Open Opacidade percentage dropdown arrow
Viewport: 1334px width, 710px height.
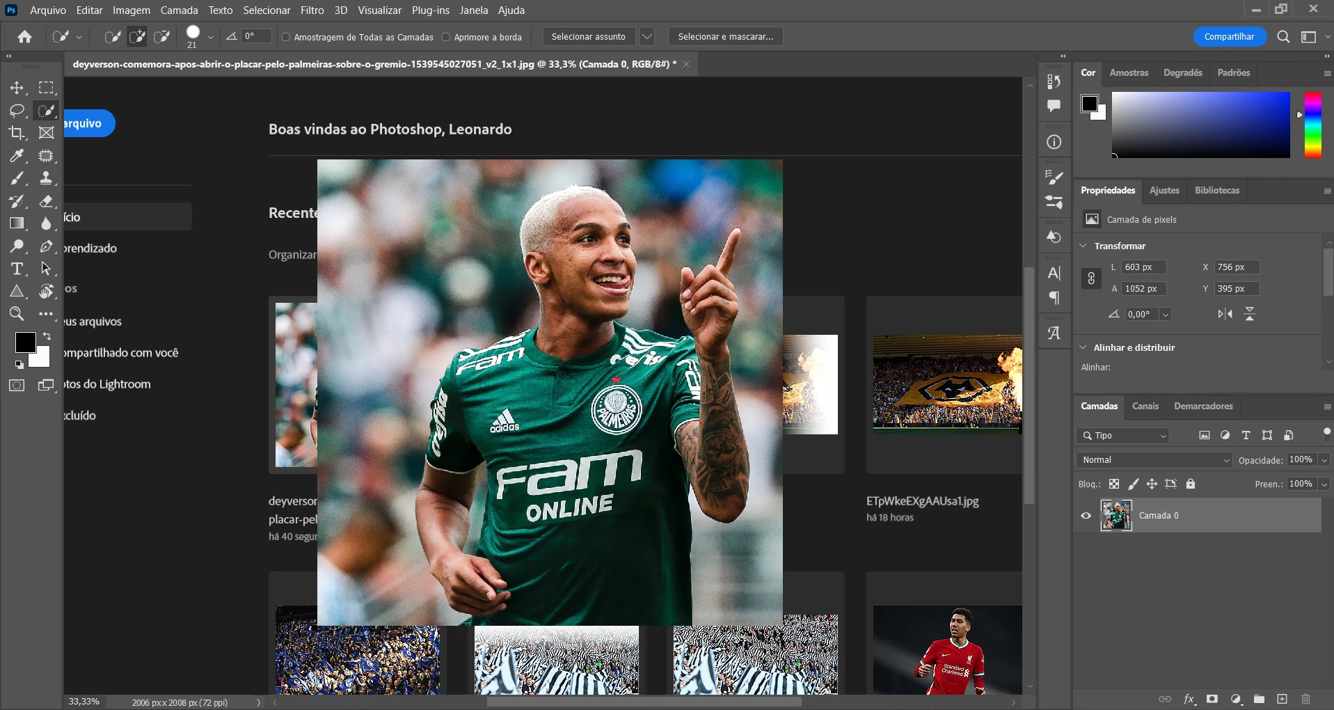pyautogui.click(x=1324, y=460)
